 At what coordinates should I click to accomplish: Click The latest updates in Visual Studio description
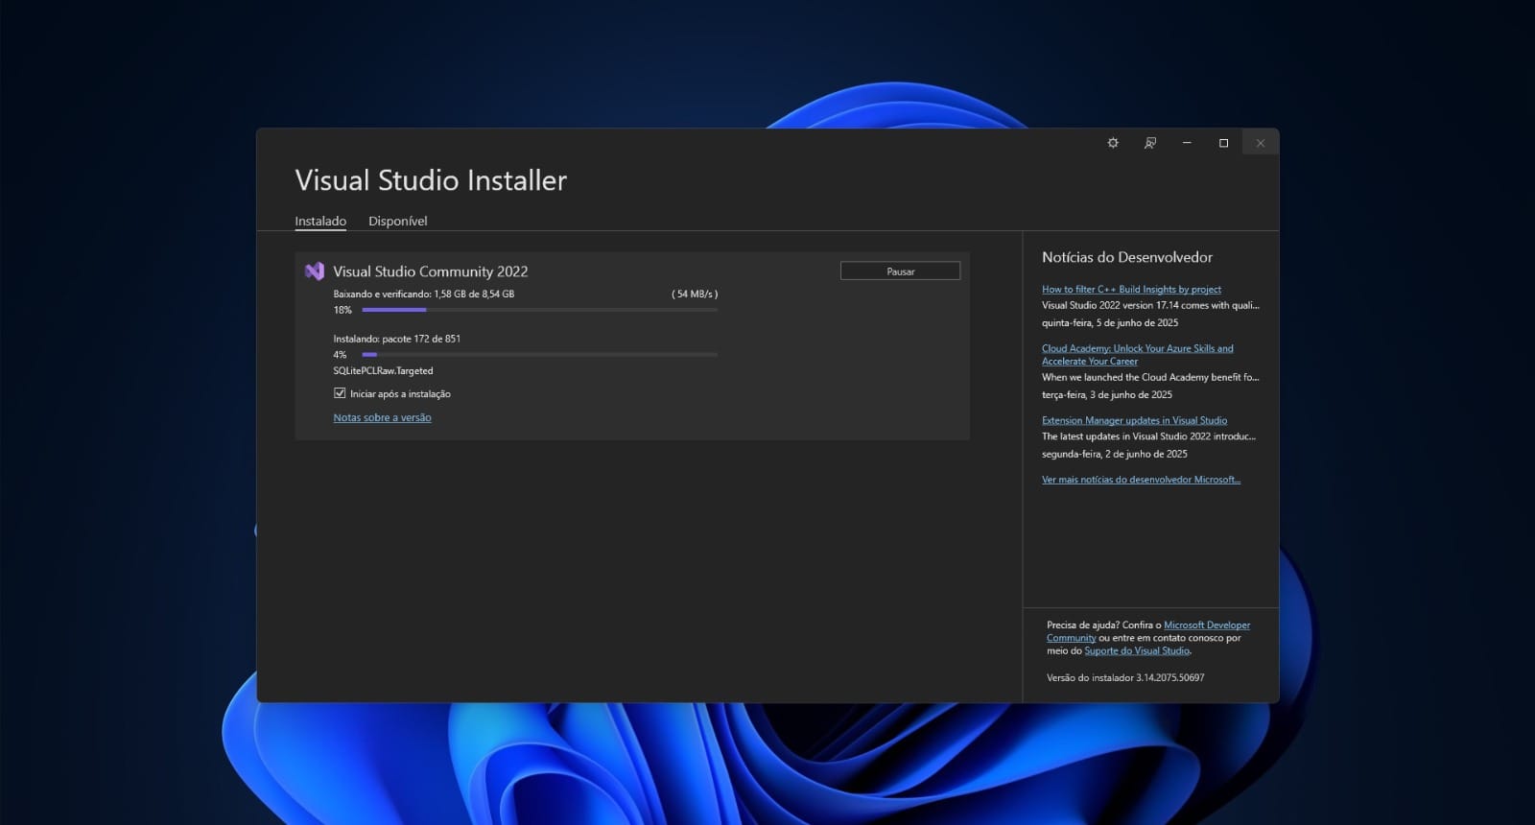(1148, 436)
